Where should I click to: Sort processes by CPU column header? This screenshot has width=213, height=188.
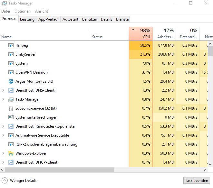(x=140, y=34)
